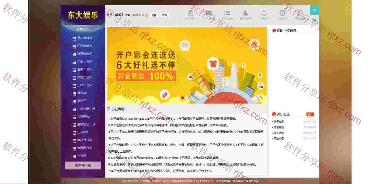Click the 彩票中心 sidebar header
Viewport: 376px width, 184px height.
83,30
